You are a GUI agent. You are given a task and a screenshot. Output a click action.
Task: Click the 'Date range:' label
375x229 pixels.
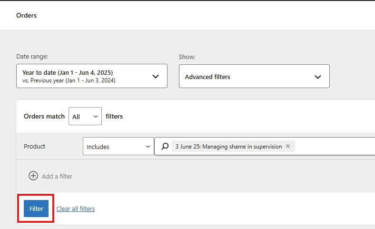[32, 57]
